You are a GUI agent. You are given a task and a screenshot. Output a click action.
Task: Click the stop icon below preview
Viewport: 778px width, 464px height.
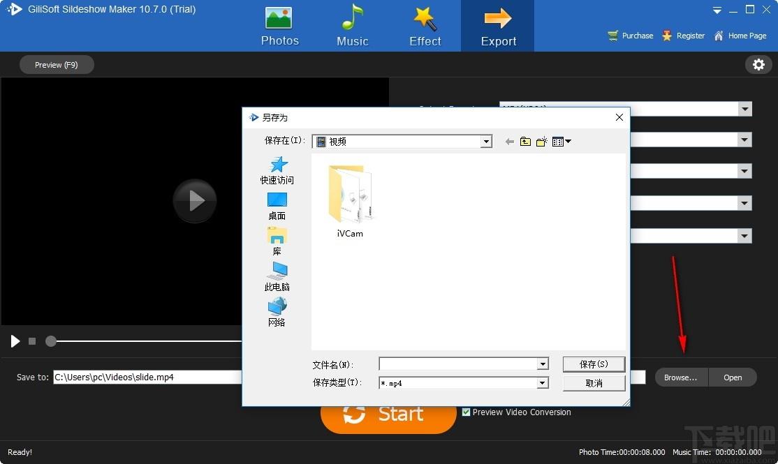click(x=32, y=341)
